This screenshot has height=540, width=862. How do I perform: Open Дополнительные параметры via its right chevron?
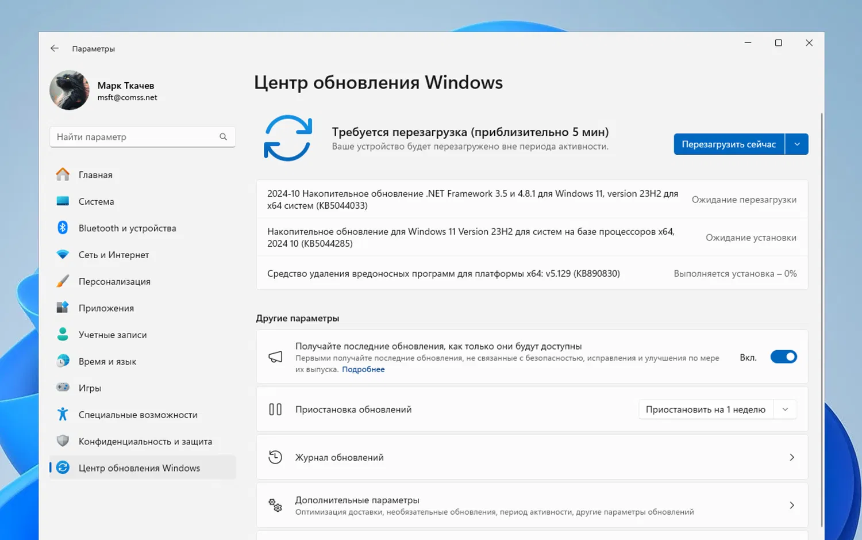coord(792,505)
